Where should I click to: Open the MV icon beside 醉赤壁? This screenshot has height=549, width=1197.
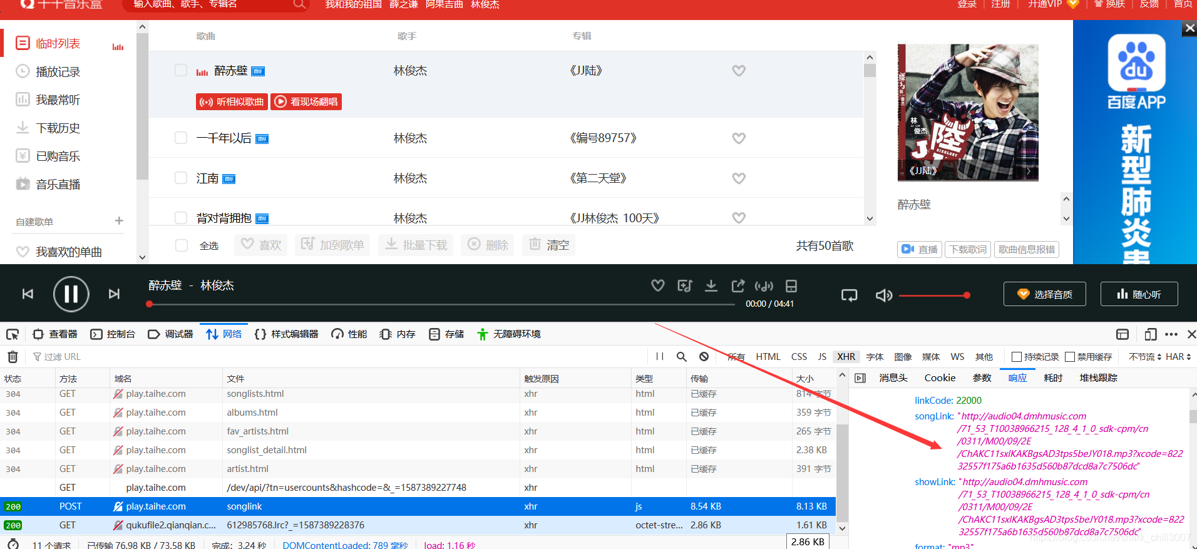click(258, 71)
